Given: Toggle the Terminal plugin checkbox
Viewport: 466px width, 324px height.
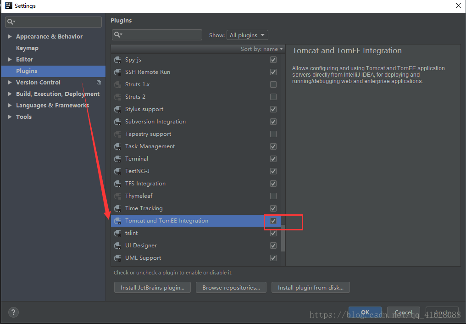Looking at the screenshot, I should (x=273, y=159).
